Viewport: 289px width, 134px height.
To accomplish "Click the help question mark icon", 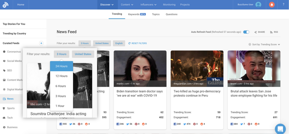I will tap(284, 5).
